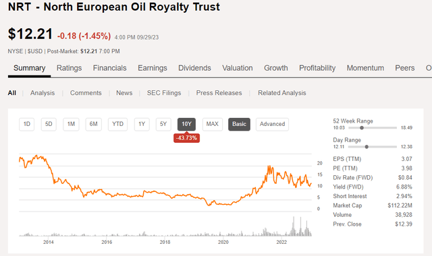Click the $12.21 stock price
The height and width of the screenshot is (256, 432).
pyautogui.click(x=30, y=34)
